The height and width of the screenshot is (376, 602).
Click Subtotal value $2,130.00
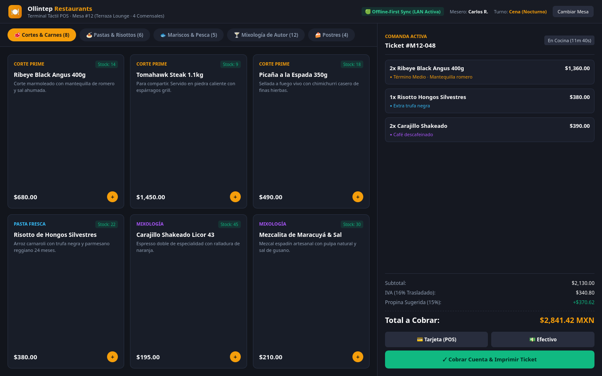pyautogui.click(x=583, y=283)
